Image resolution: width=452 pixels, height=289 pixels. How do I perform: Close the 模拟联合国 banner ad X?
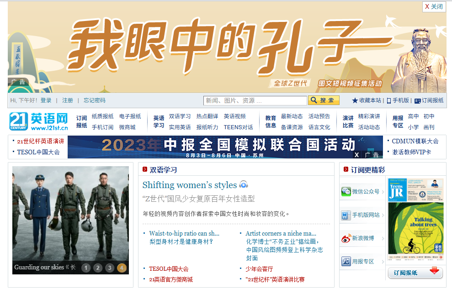356,155
